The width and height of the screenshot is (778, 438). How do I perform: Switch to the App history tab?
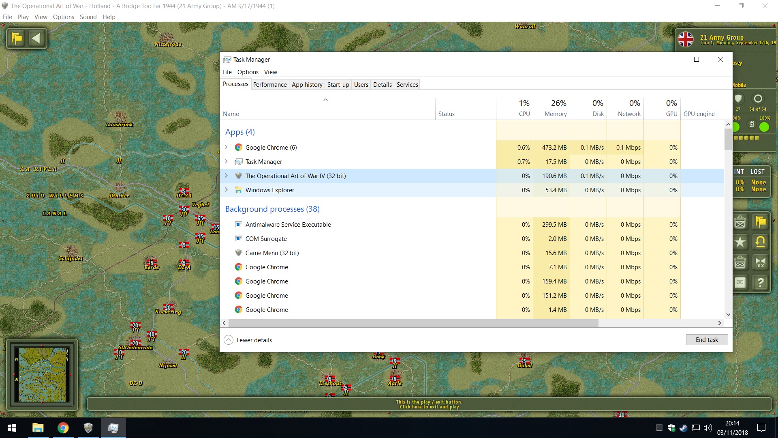tap(307, 84)
